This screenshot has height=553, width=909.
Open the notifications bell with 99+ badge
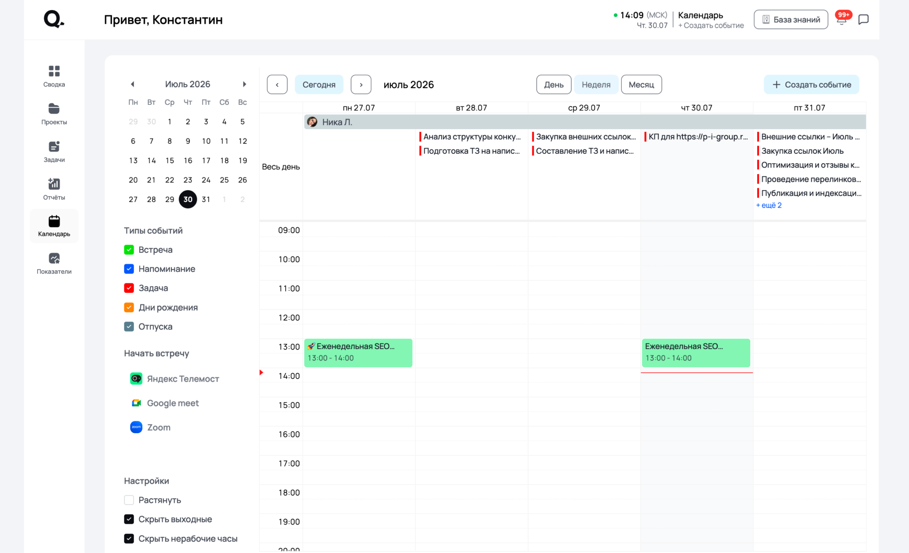pyautogui.click(x=842, y=19)
